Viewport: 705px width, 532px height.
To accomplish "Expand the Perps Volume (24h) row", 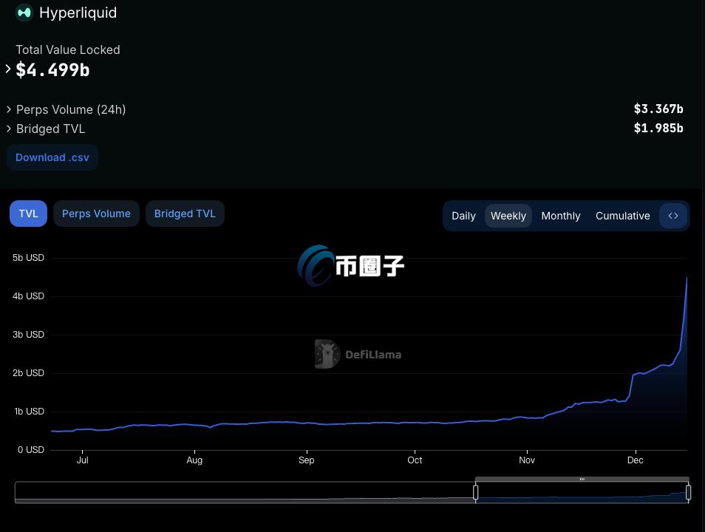I will (9, 109).
